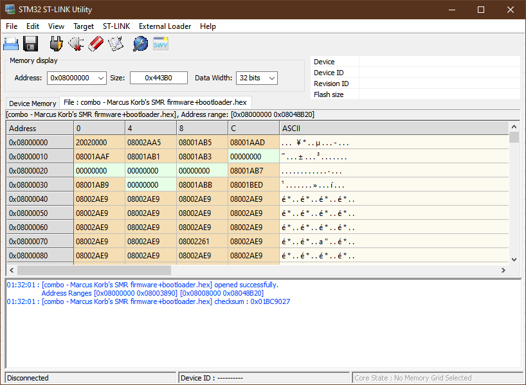Select cell 08002261
Screen dimensions: 526x385
click(203, 241)
